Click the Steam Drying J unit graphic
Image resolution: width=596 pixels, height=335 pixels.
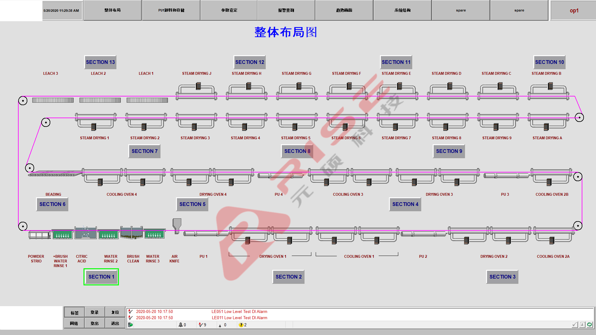(x=196, y=92)
